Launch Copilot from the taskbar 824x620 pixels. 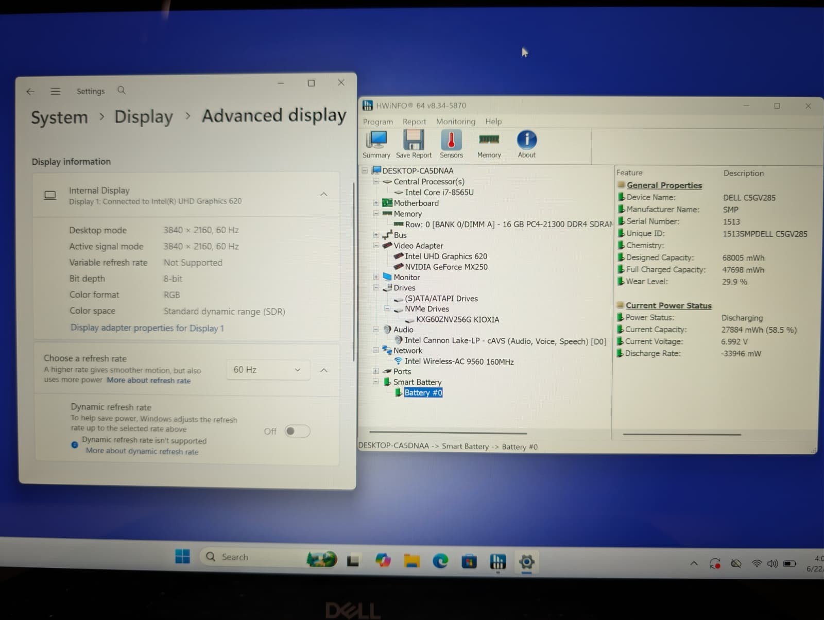click(383, 560)
